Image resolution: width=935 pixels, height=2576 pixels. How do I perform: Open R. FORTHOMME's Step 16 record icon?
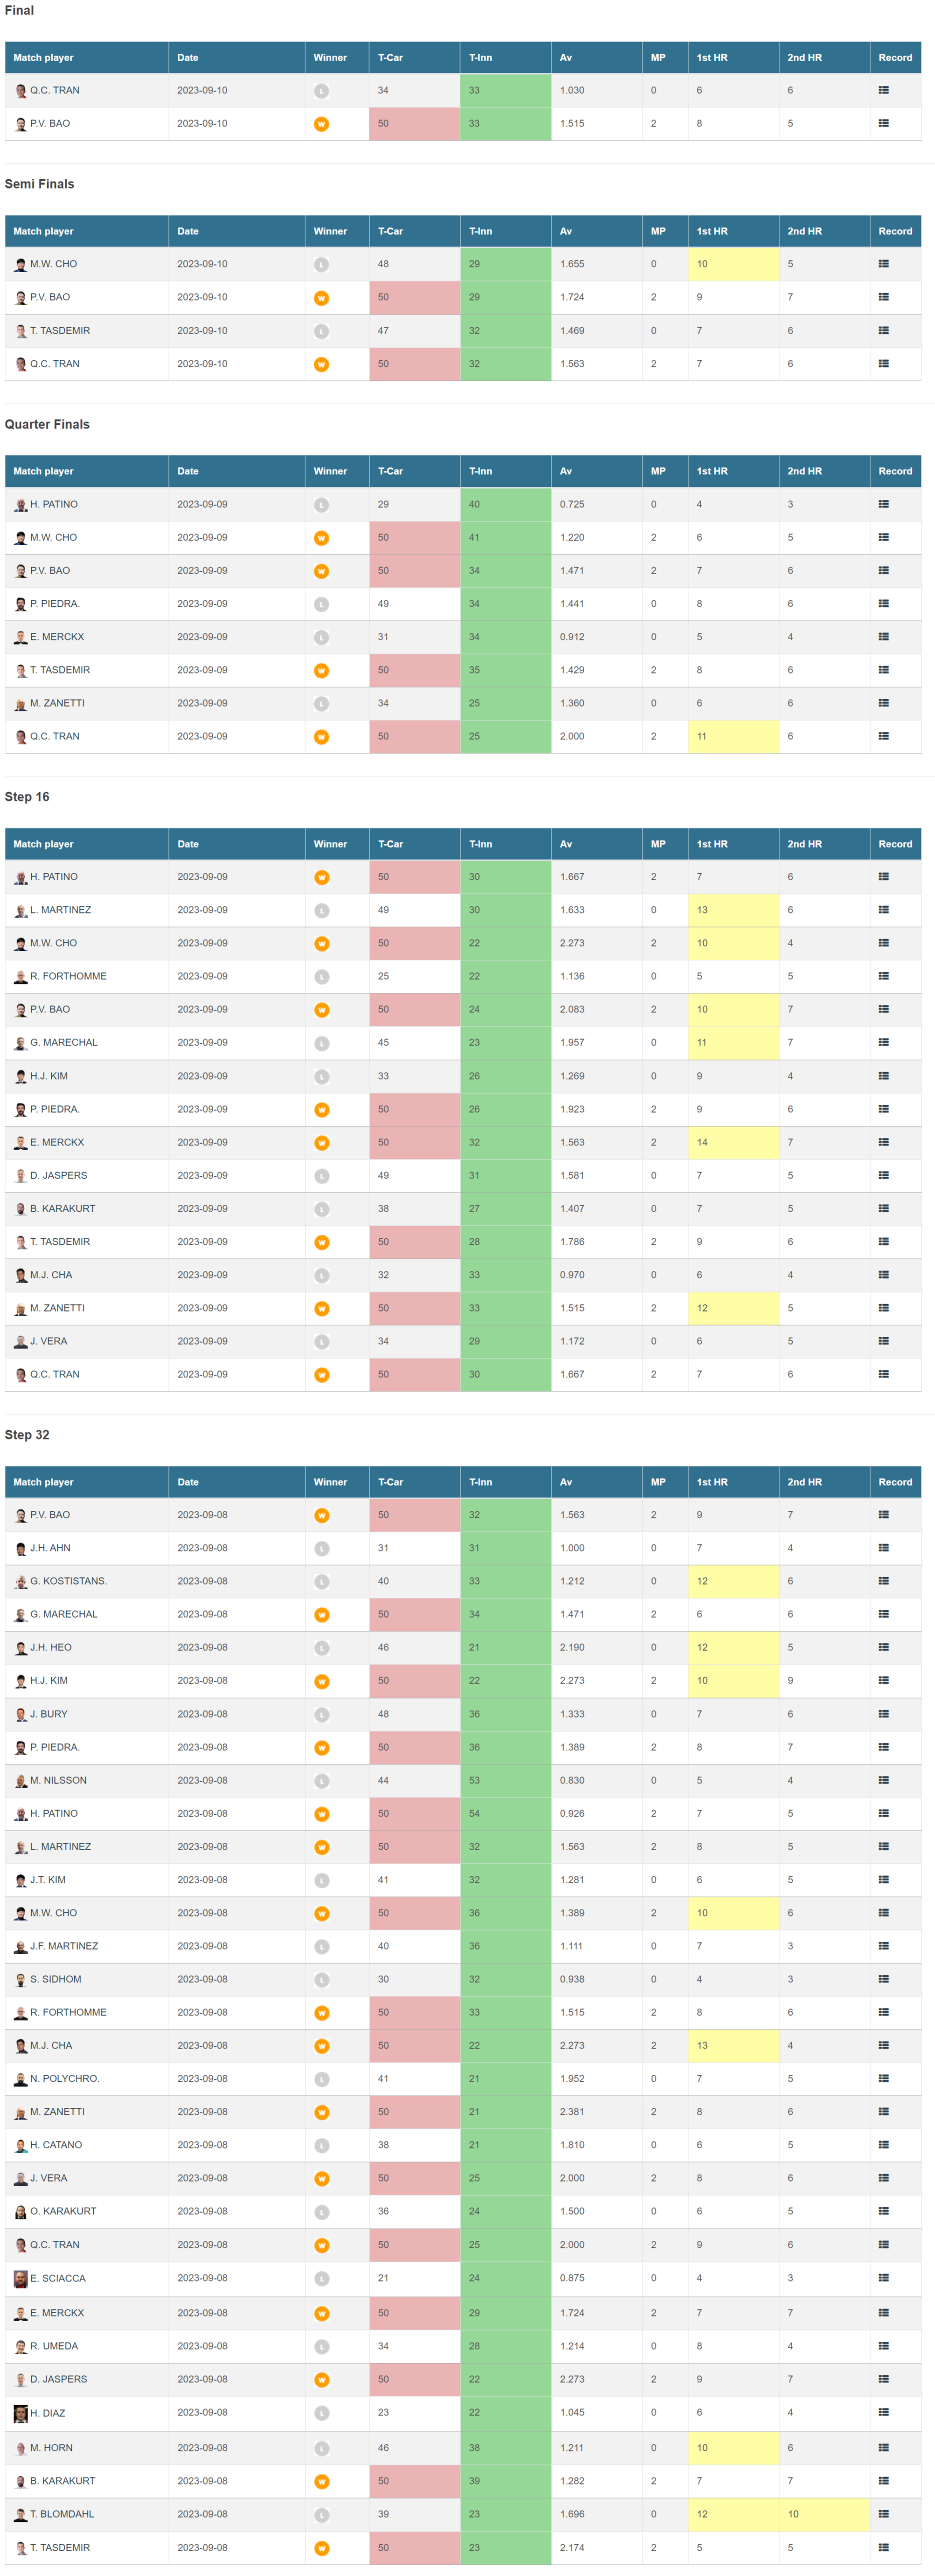(883, 976)
